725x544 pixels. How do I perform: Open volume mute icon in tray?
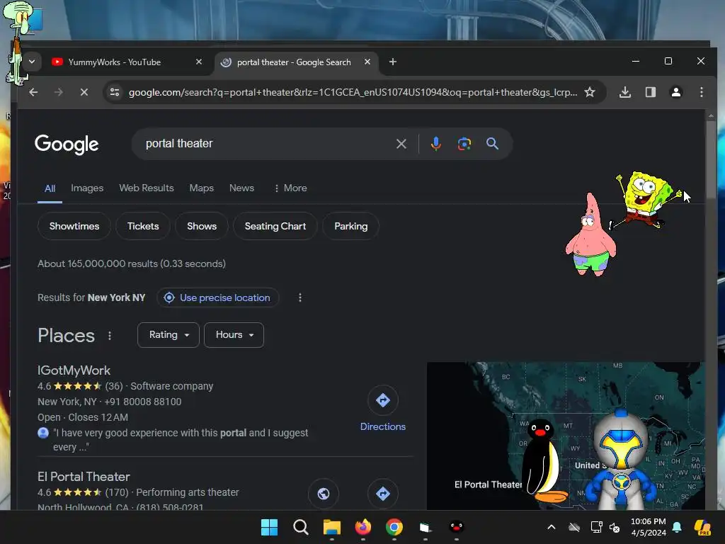[x=615, y=527]
